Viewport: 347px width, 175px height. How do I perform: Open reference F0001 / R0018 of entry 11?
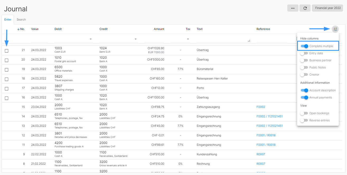click(266, 145)
